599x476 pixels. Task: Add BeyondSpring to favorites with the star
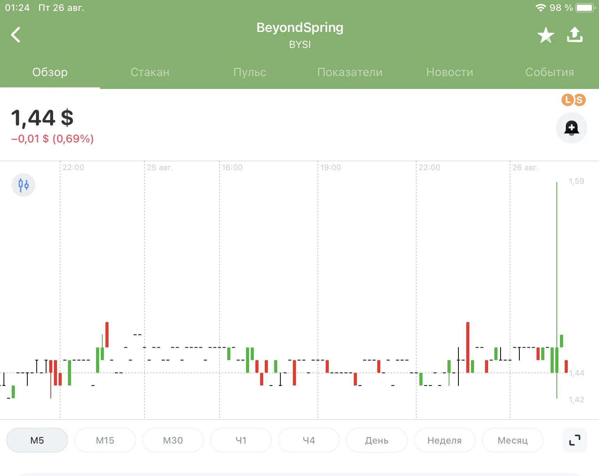pyautogui.click(x=546, y=35)
